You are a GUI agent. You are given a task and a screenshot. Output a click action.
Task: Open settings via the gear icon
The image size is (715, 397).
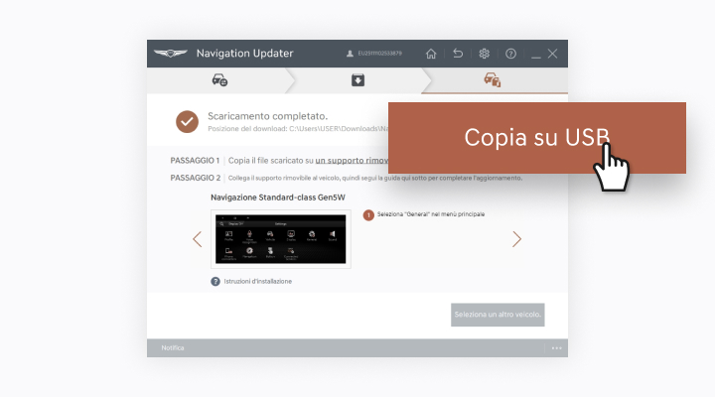coord(485,54)
